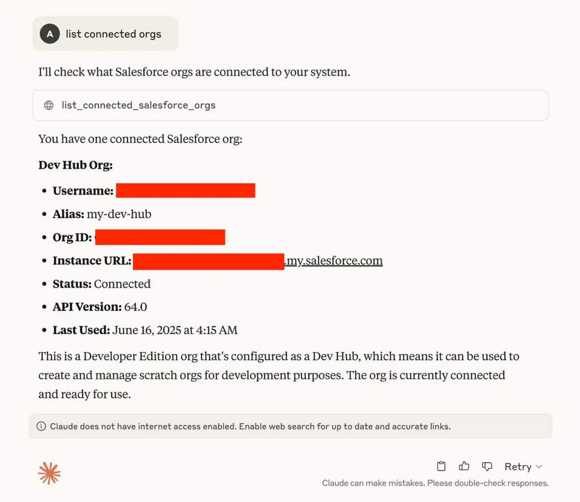580x502 pixels.
Task: Click the redacted Instance URL block
Action: pyautogui.click(x=208, y=261)
